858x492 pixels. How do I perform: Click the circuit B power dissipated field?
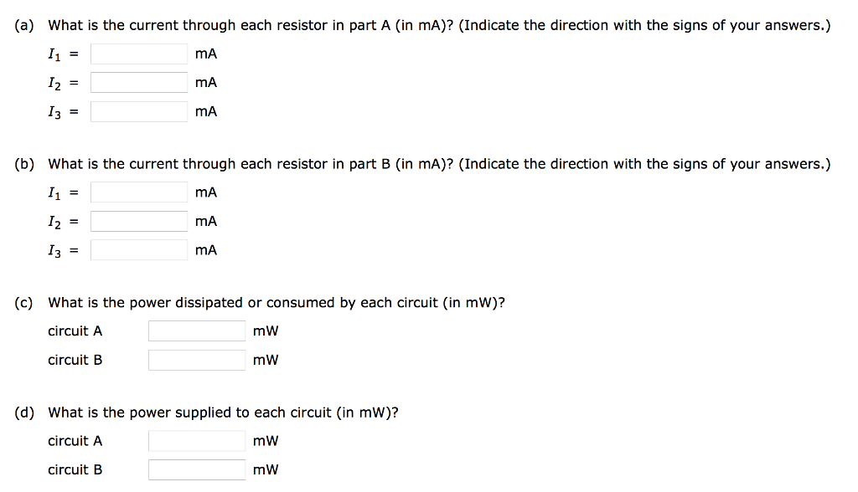pos(196,360)
